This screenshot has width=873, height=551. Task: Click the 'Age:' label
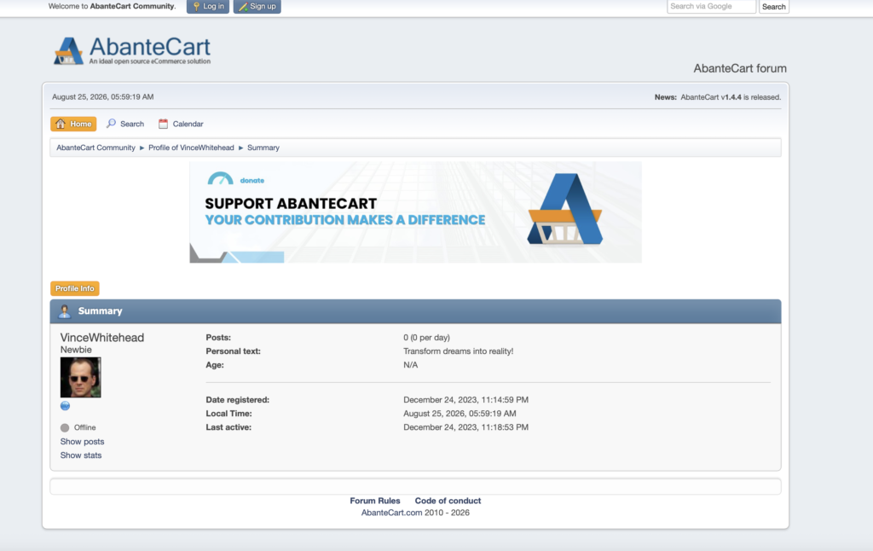point(215,365)
